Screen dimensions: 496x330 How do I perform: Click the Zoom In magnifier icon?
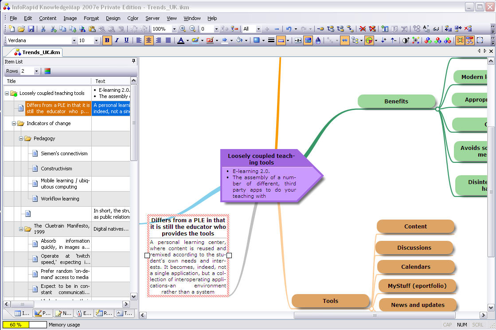[183, 29]
